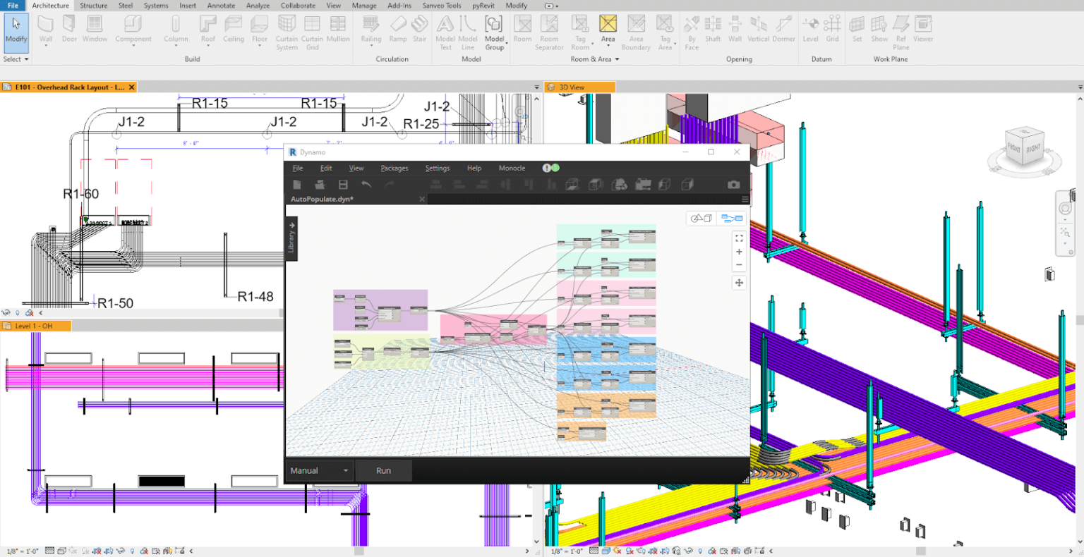Run the AutoPopulate.dyn script
The image size is (1084, 557).
coord(383,470)
